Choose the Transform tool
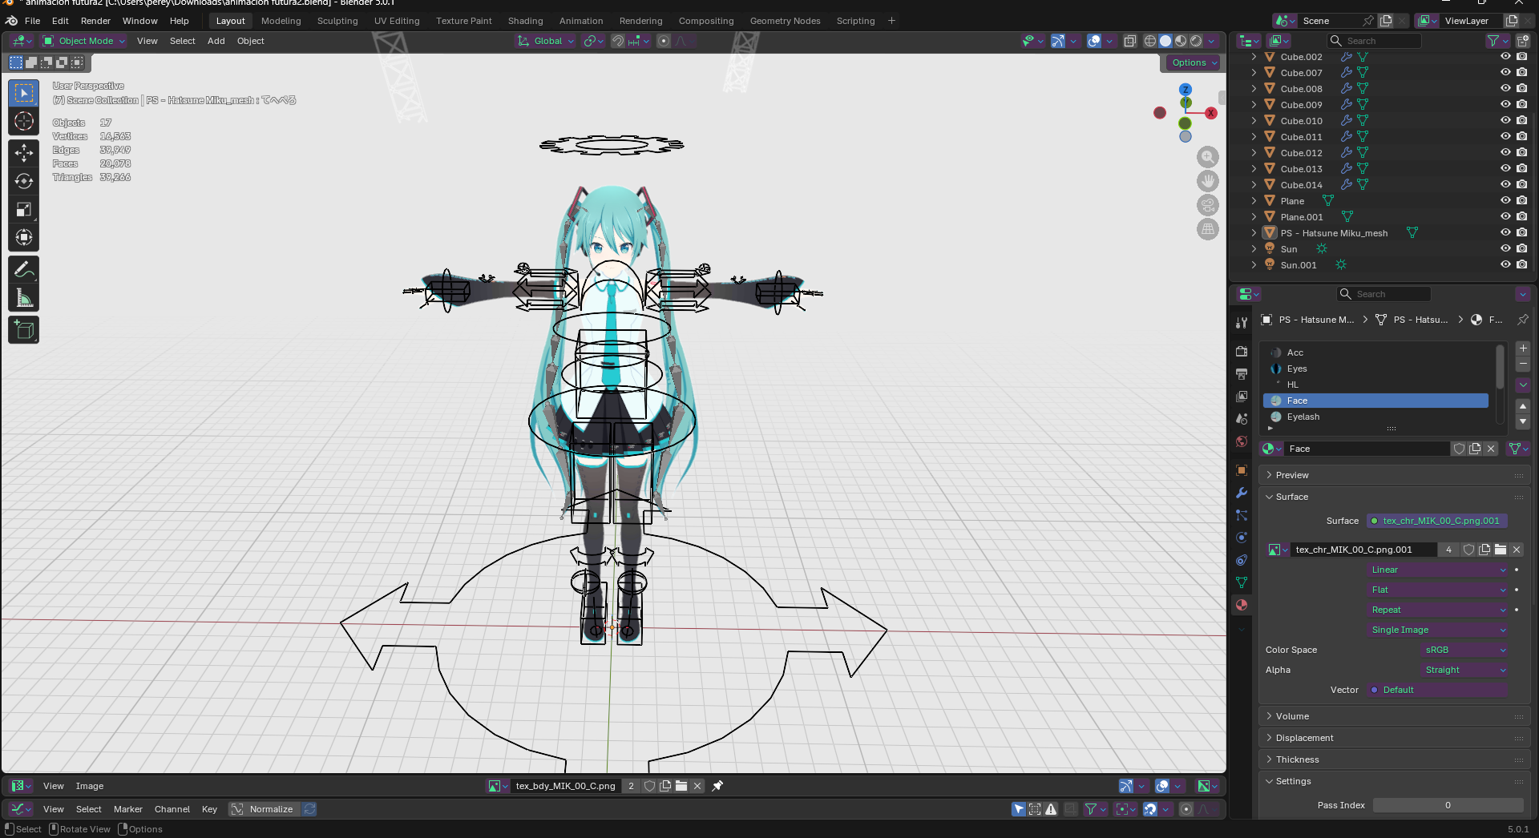 tap(24, 237)
